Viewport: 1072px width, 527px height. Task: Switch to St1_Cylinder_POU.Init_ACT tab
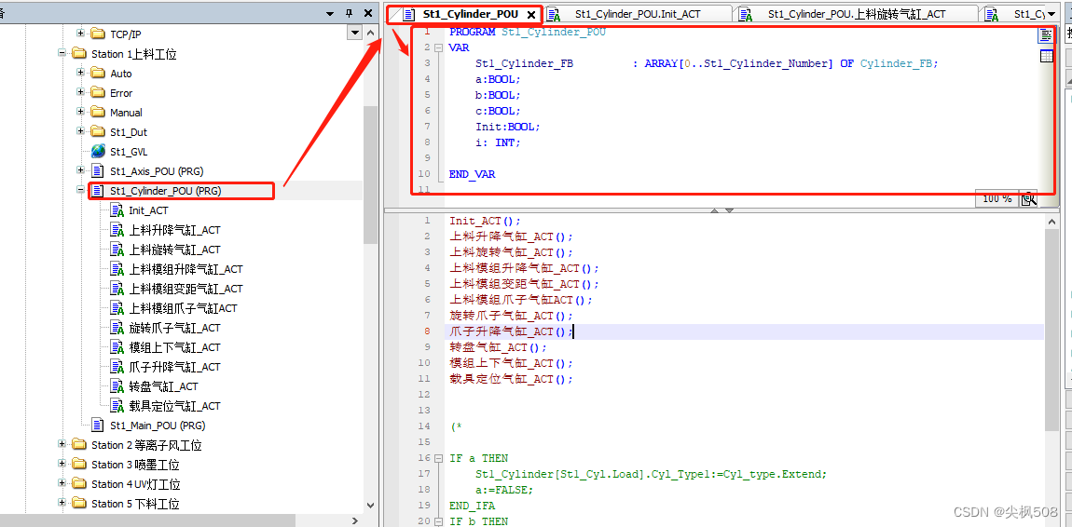coord(638,14)
